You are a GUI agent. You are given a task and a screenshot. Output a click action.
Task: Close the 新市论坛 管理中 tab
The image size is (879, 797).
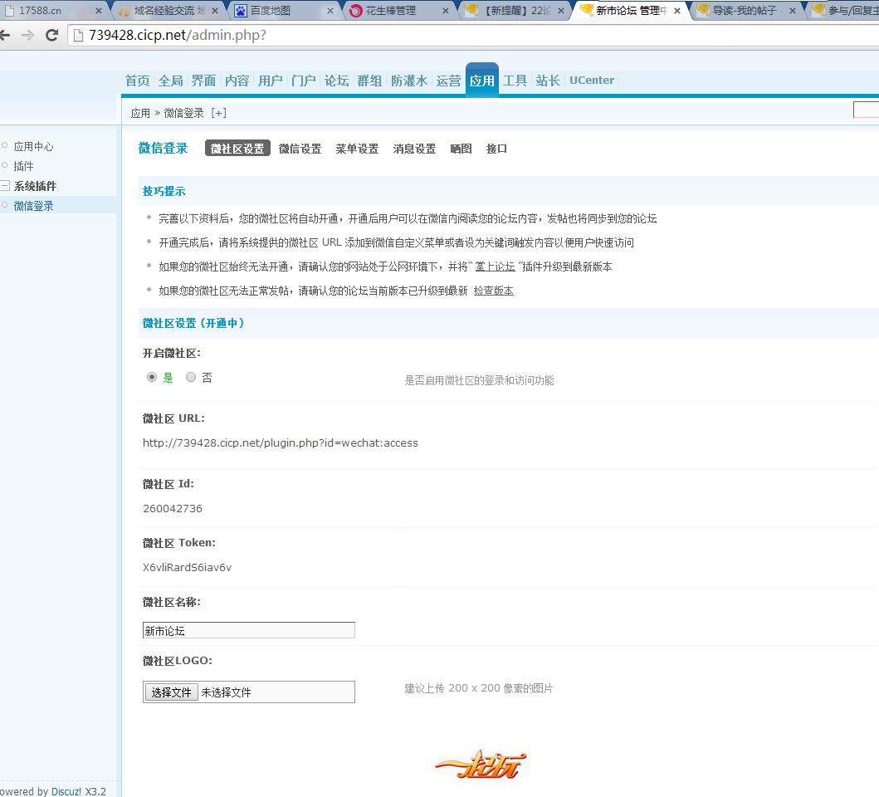coord(677,11)
